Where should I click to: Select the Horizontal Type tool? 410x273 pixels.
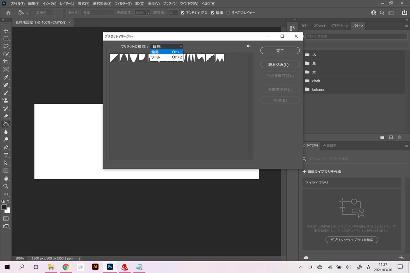(x=6, y=155)
